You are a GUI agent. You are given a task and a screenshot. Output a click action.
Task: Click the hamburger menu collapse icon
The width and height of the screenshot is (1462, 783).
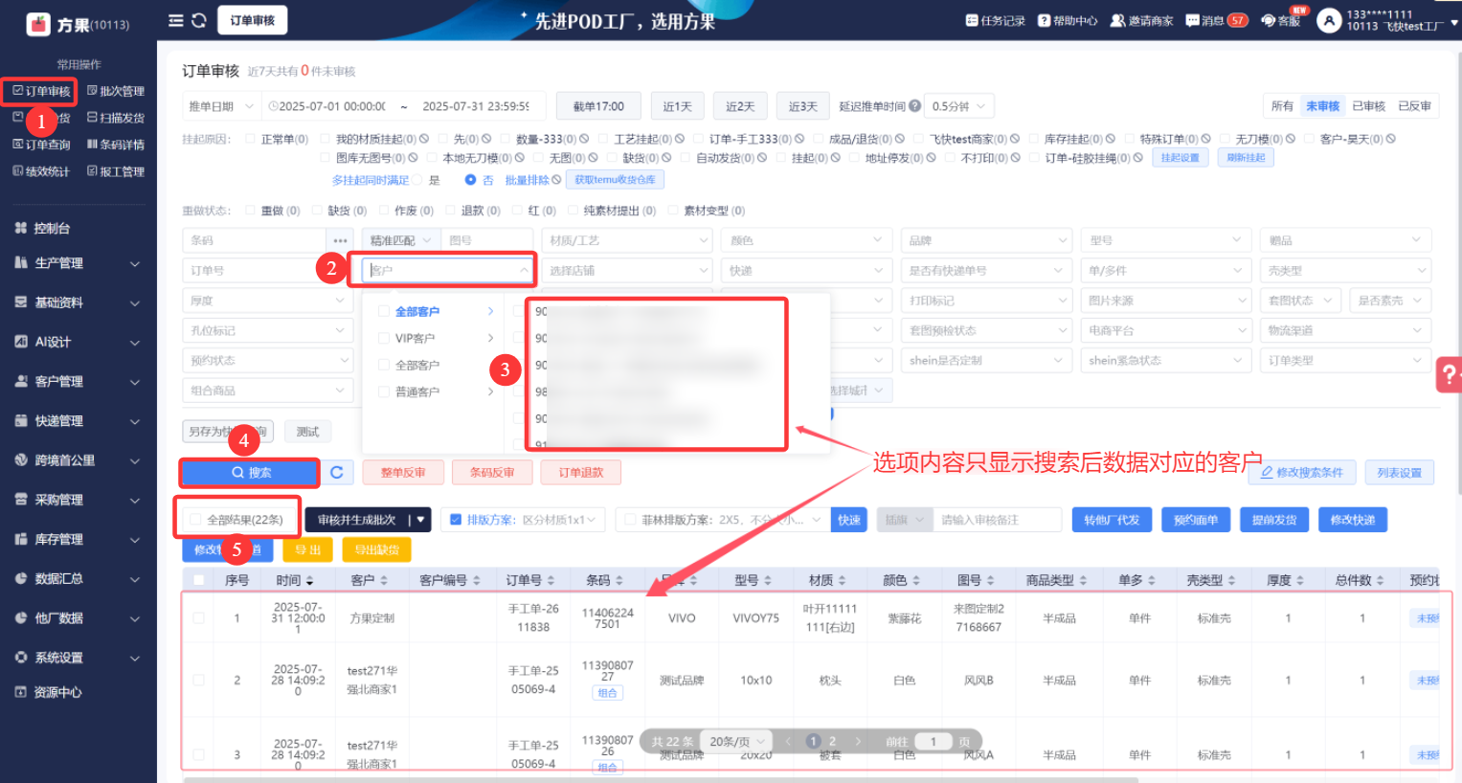point(175,20)
